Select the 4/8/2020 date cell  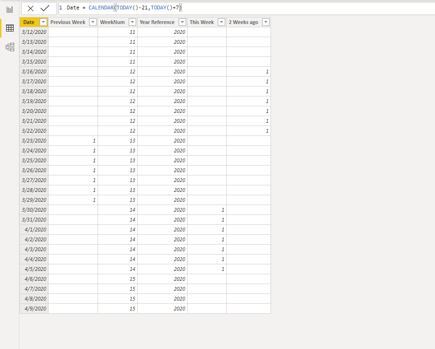pyautogui.click(x=34, y=299)
